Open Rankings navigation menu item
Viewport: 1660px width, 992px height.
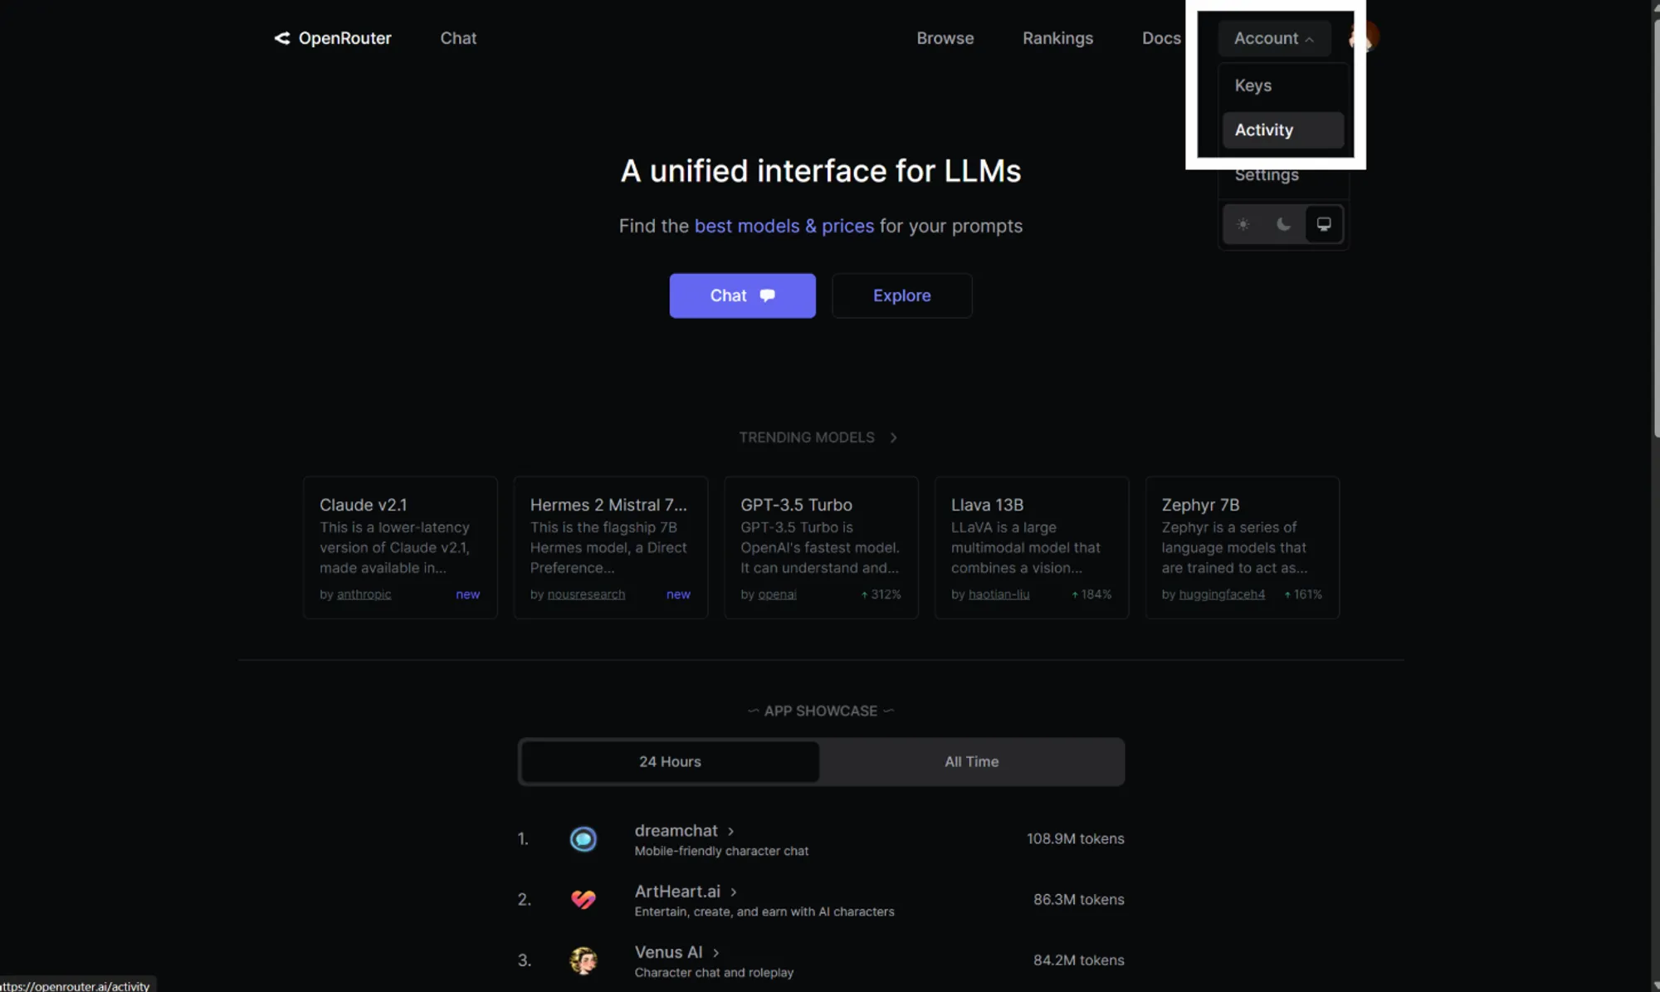tap(1058, 38)
